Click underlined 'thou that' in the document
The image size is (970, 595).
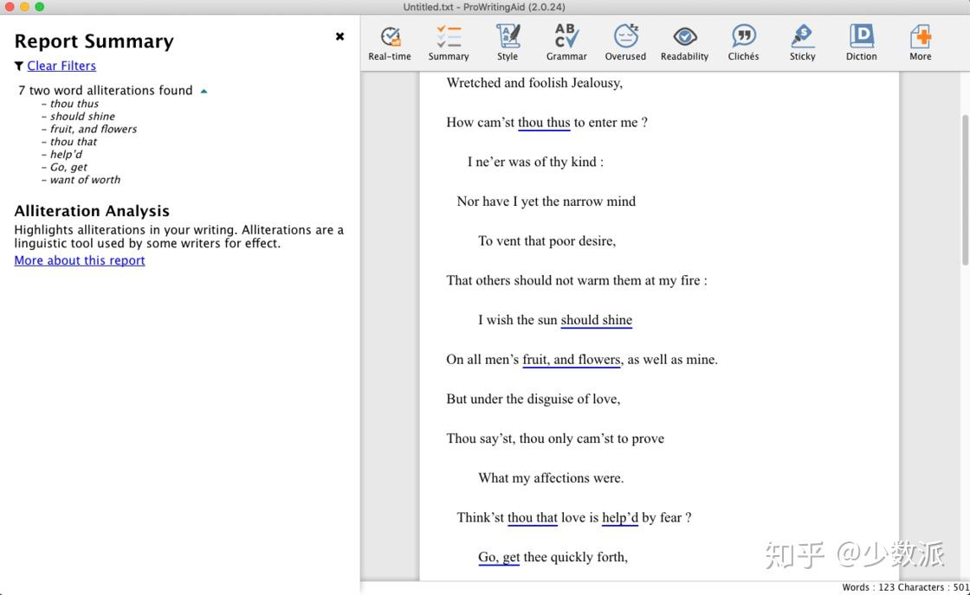coord(532,518)
